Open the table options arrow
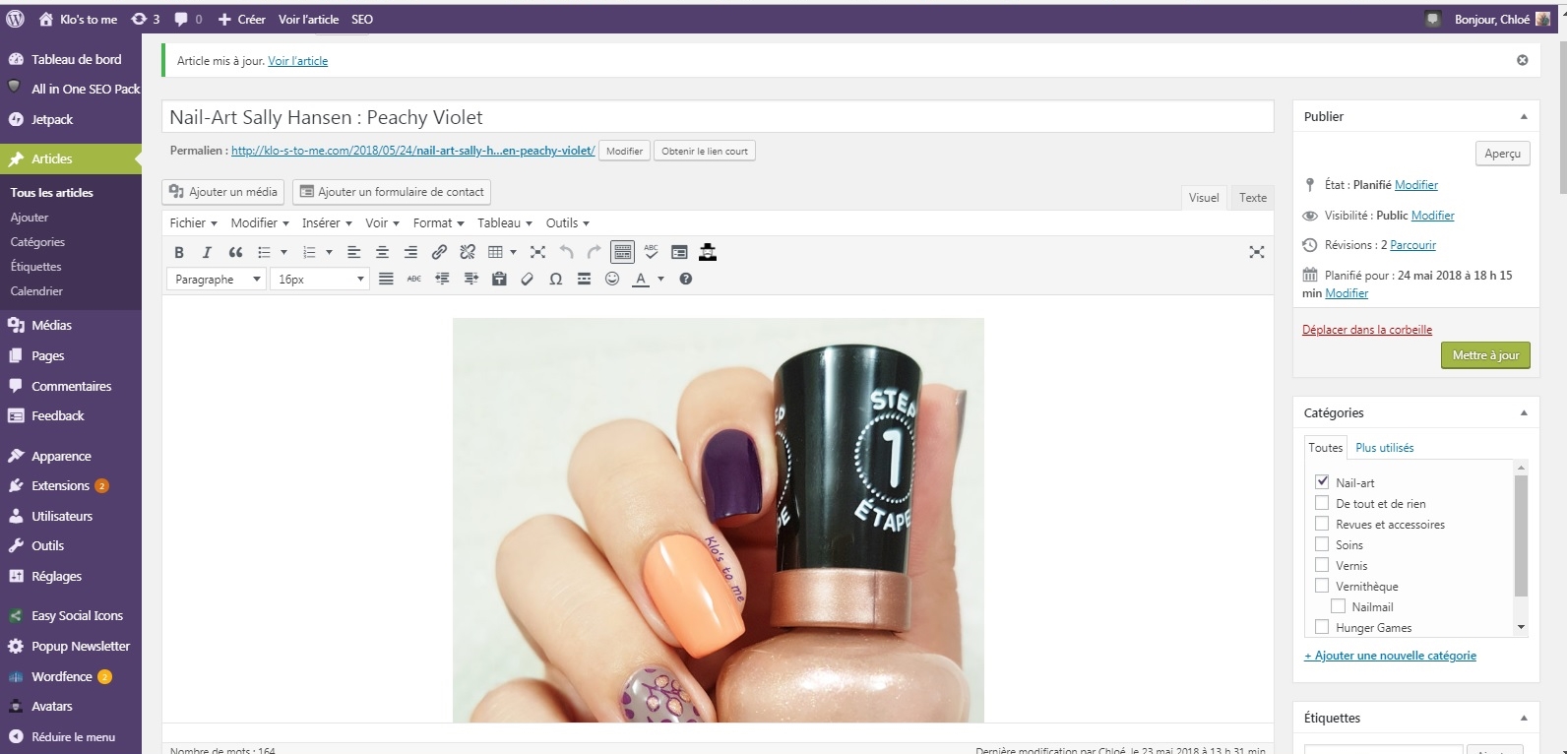Viewport: 1567px width, 754px height. click(513, 253)
